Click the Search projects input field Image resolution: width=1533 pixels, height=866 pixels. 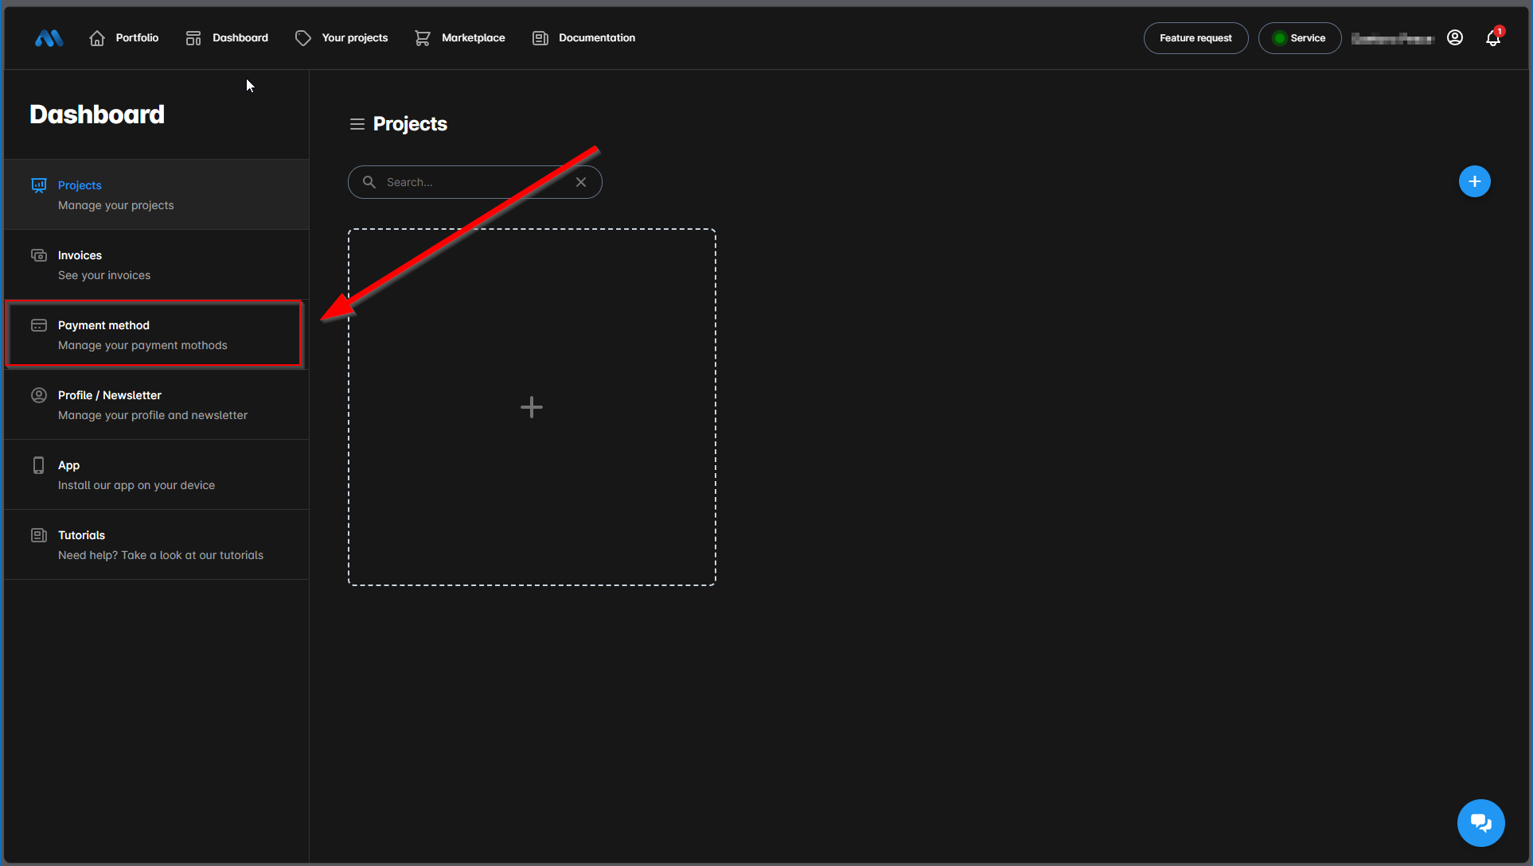click(474, 182)
